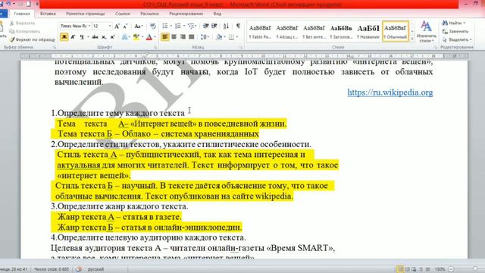Clear all formatting with eraser icon
Screen dimensions: 485x273
click(x=152, y=26)
